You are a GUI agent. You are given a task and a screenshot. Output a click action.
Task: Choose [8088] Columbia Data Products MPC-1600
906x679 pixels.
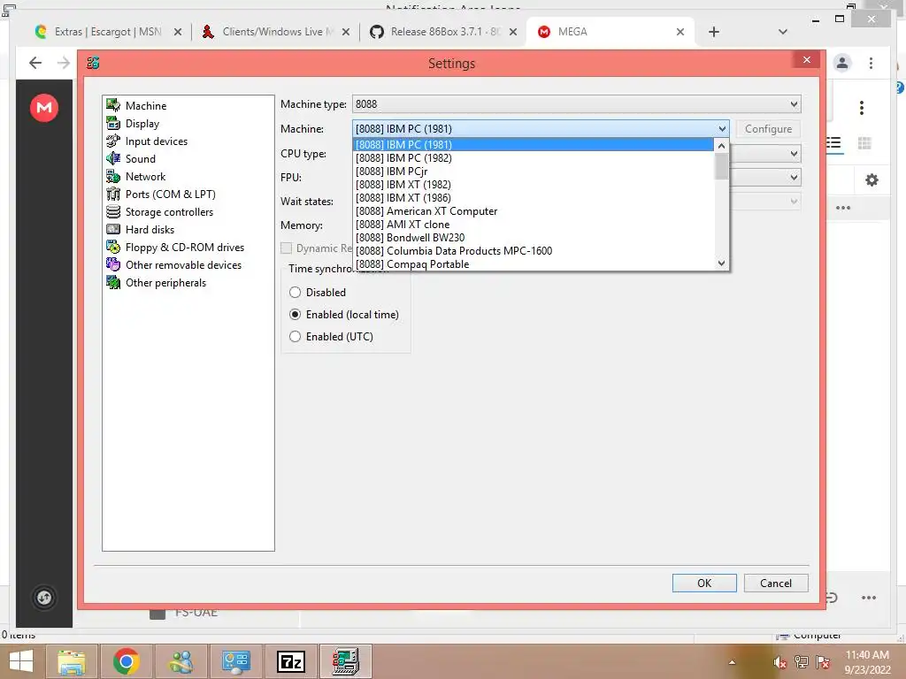[x=534, y=250]
